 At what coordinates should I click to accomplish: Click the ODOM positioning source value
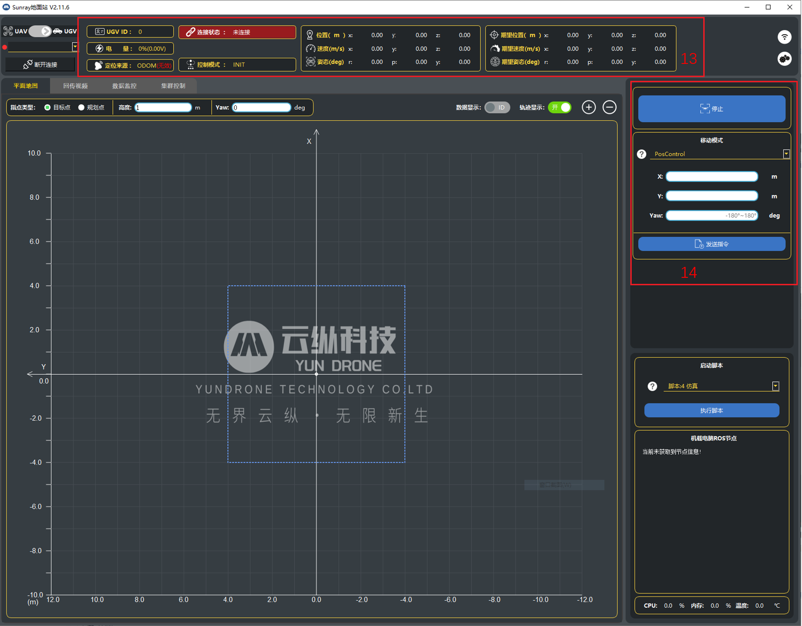pos(147,66)
